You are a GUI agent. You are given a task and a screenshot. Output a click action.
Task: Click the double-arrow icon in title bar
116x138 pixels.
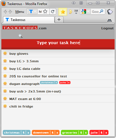point(74,3)
